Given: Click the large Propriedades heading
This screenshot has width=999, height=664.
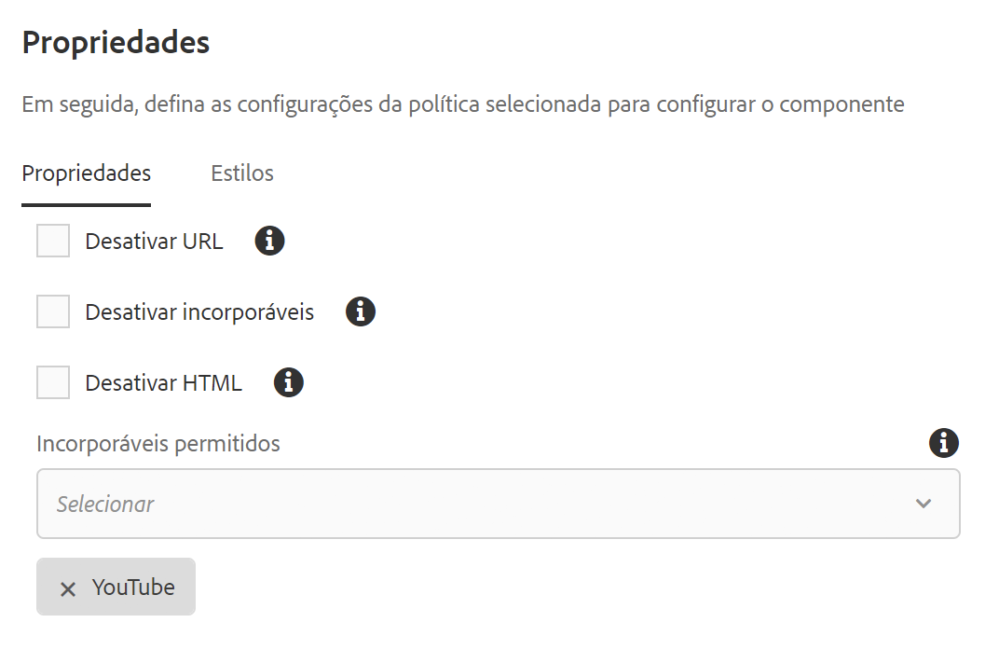Looking at the screenshot, I should pyautogui.click(x=116, y=44).
